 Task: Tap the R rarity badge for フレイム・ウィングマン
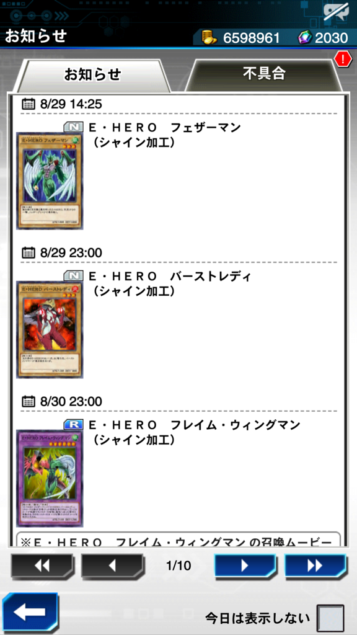tap(74, 425)
